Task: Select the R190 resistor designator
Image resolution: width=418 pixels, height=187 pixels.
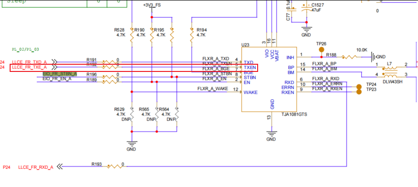Action: tap(140, 30)
